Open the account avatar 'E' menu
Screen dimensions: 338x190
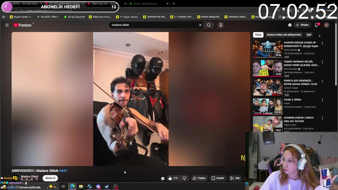327,25
